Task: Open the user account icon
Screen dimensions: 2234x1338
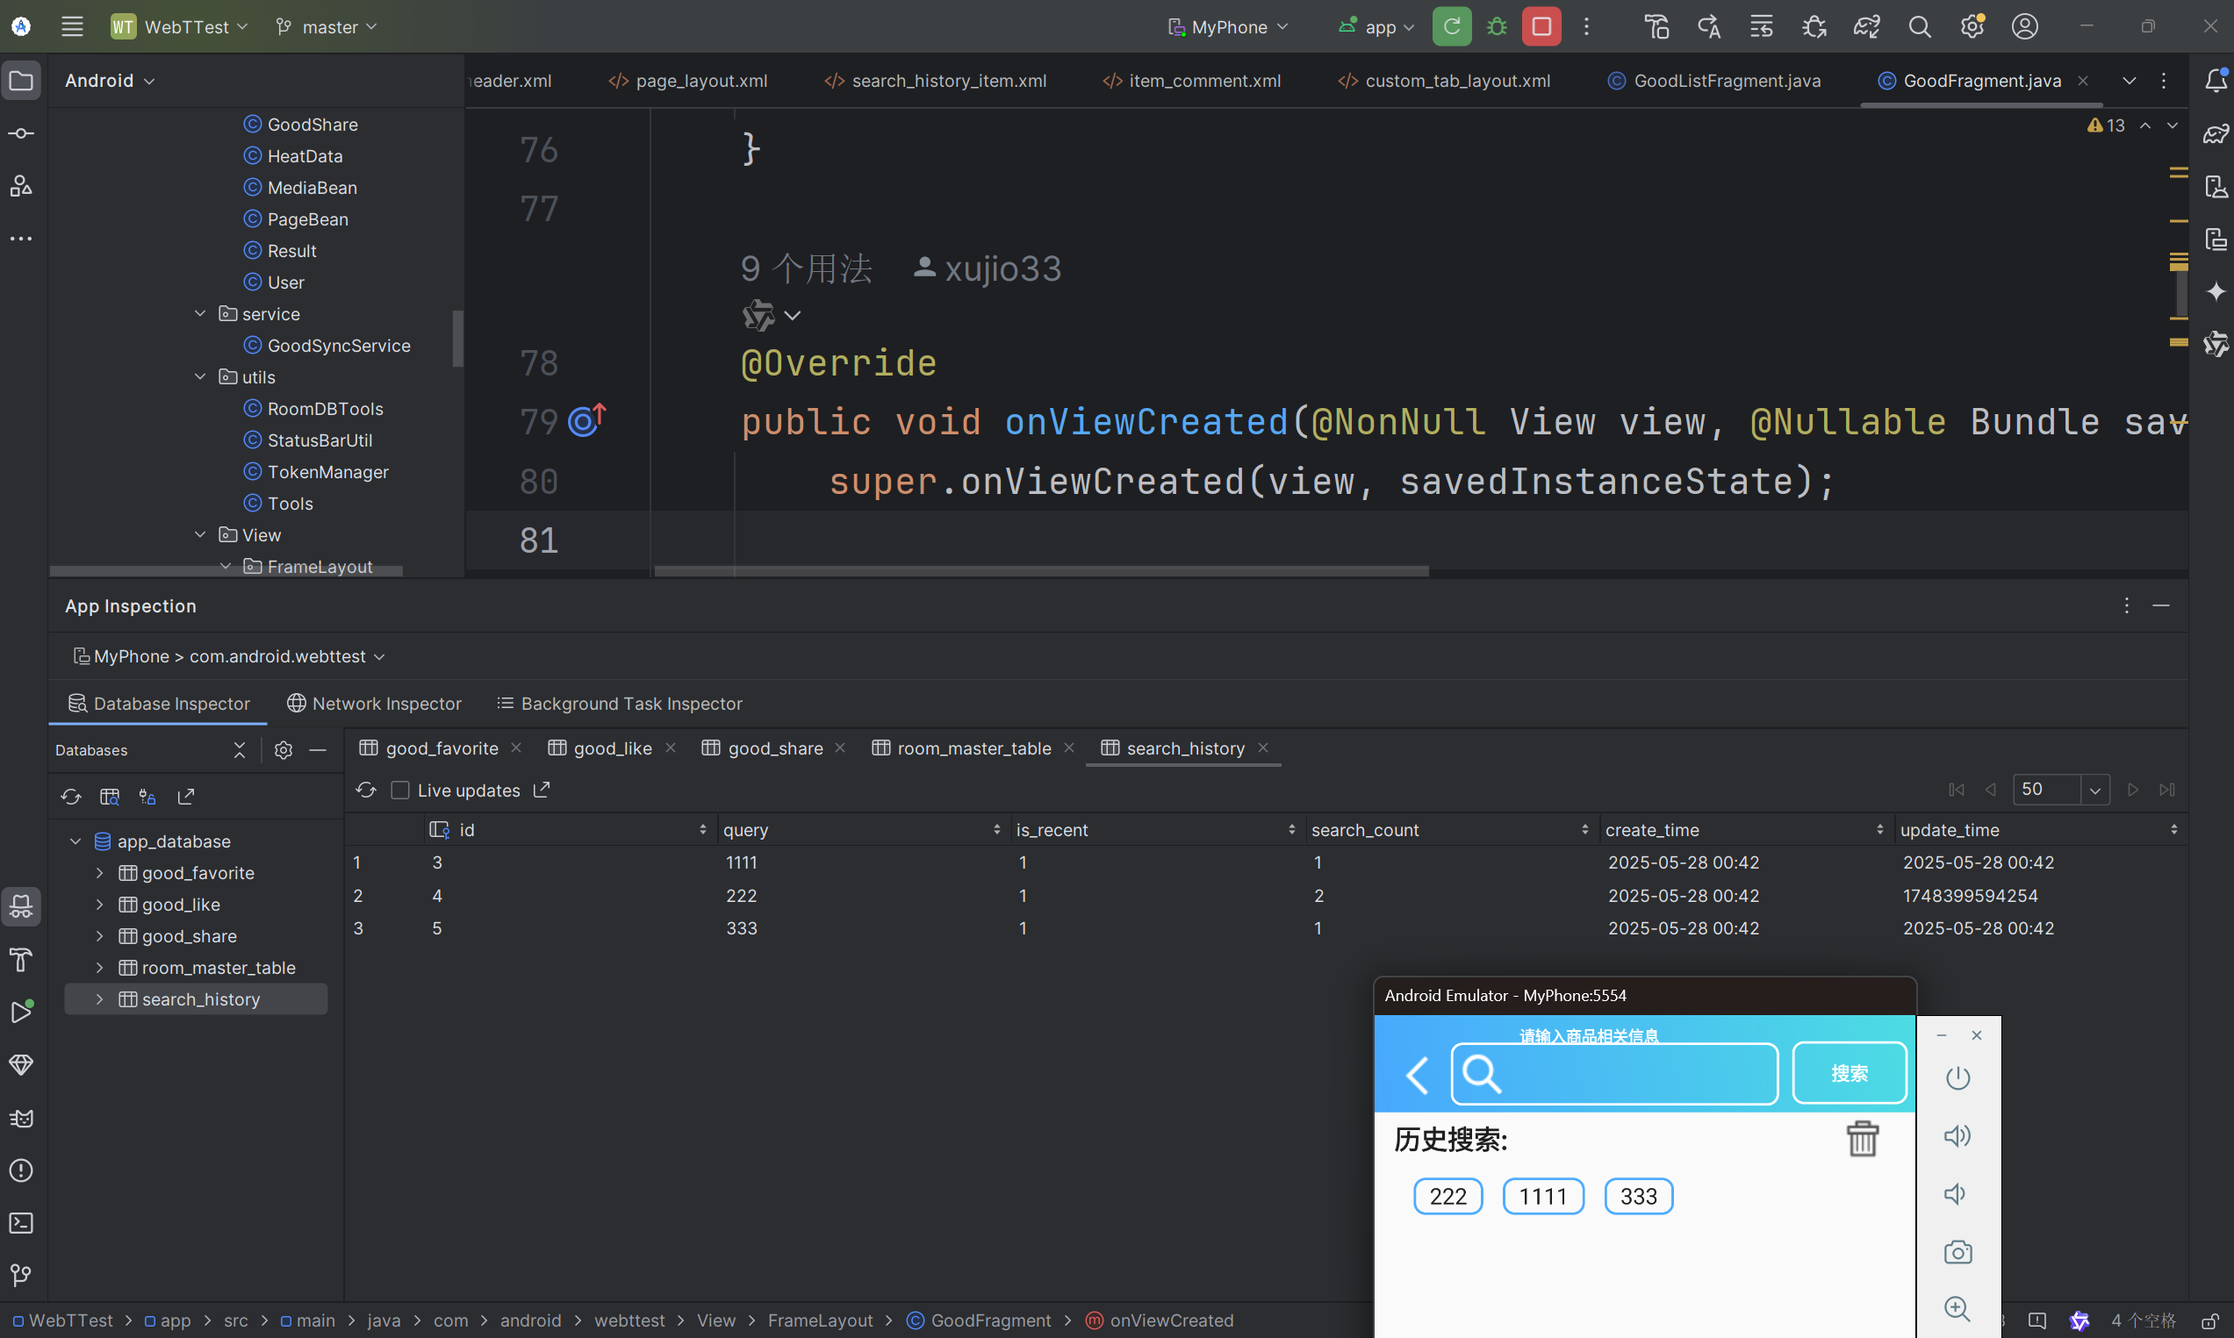Action: click(2025, 26)
